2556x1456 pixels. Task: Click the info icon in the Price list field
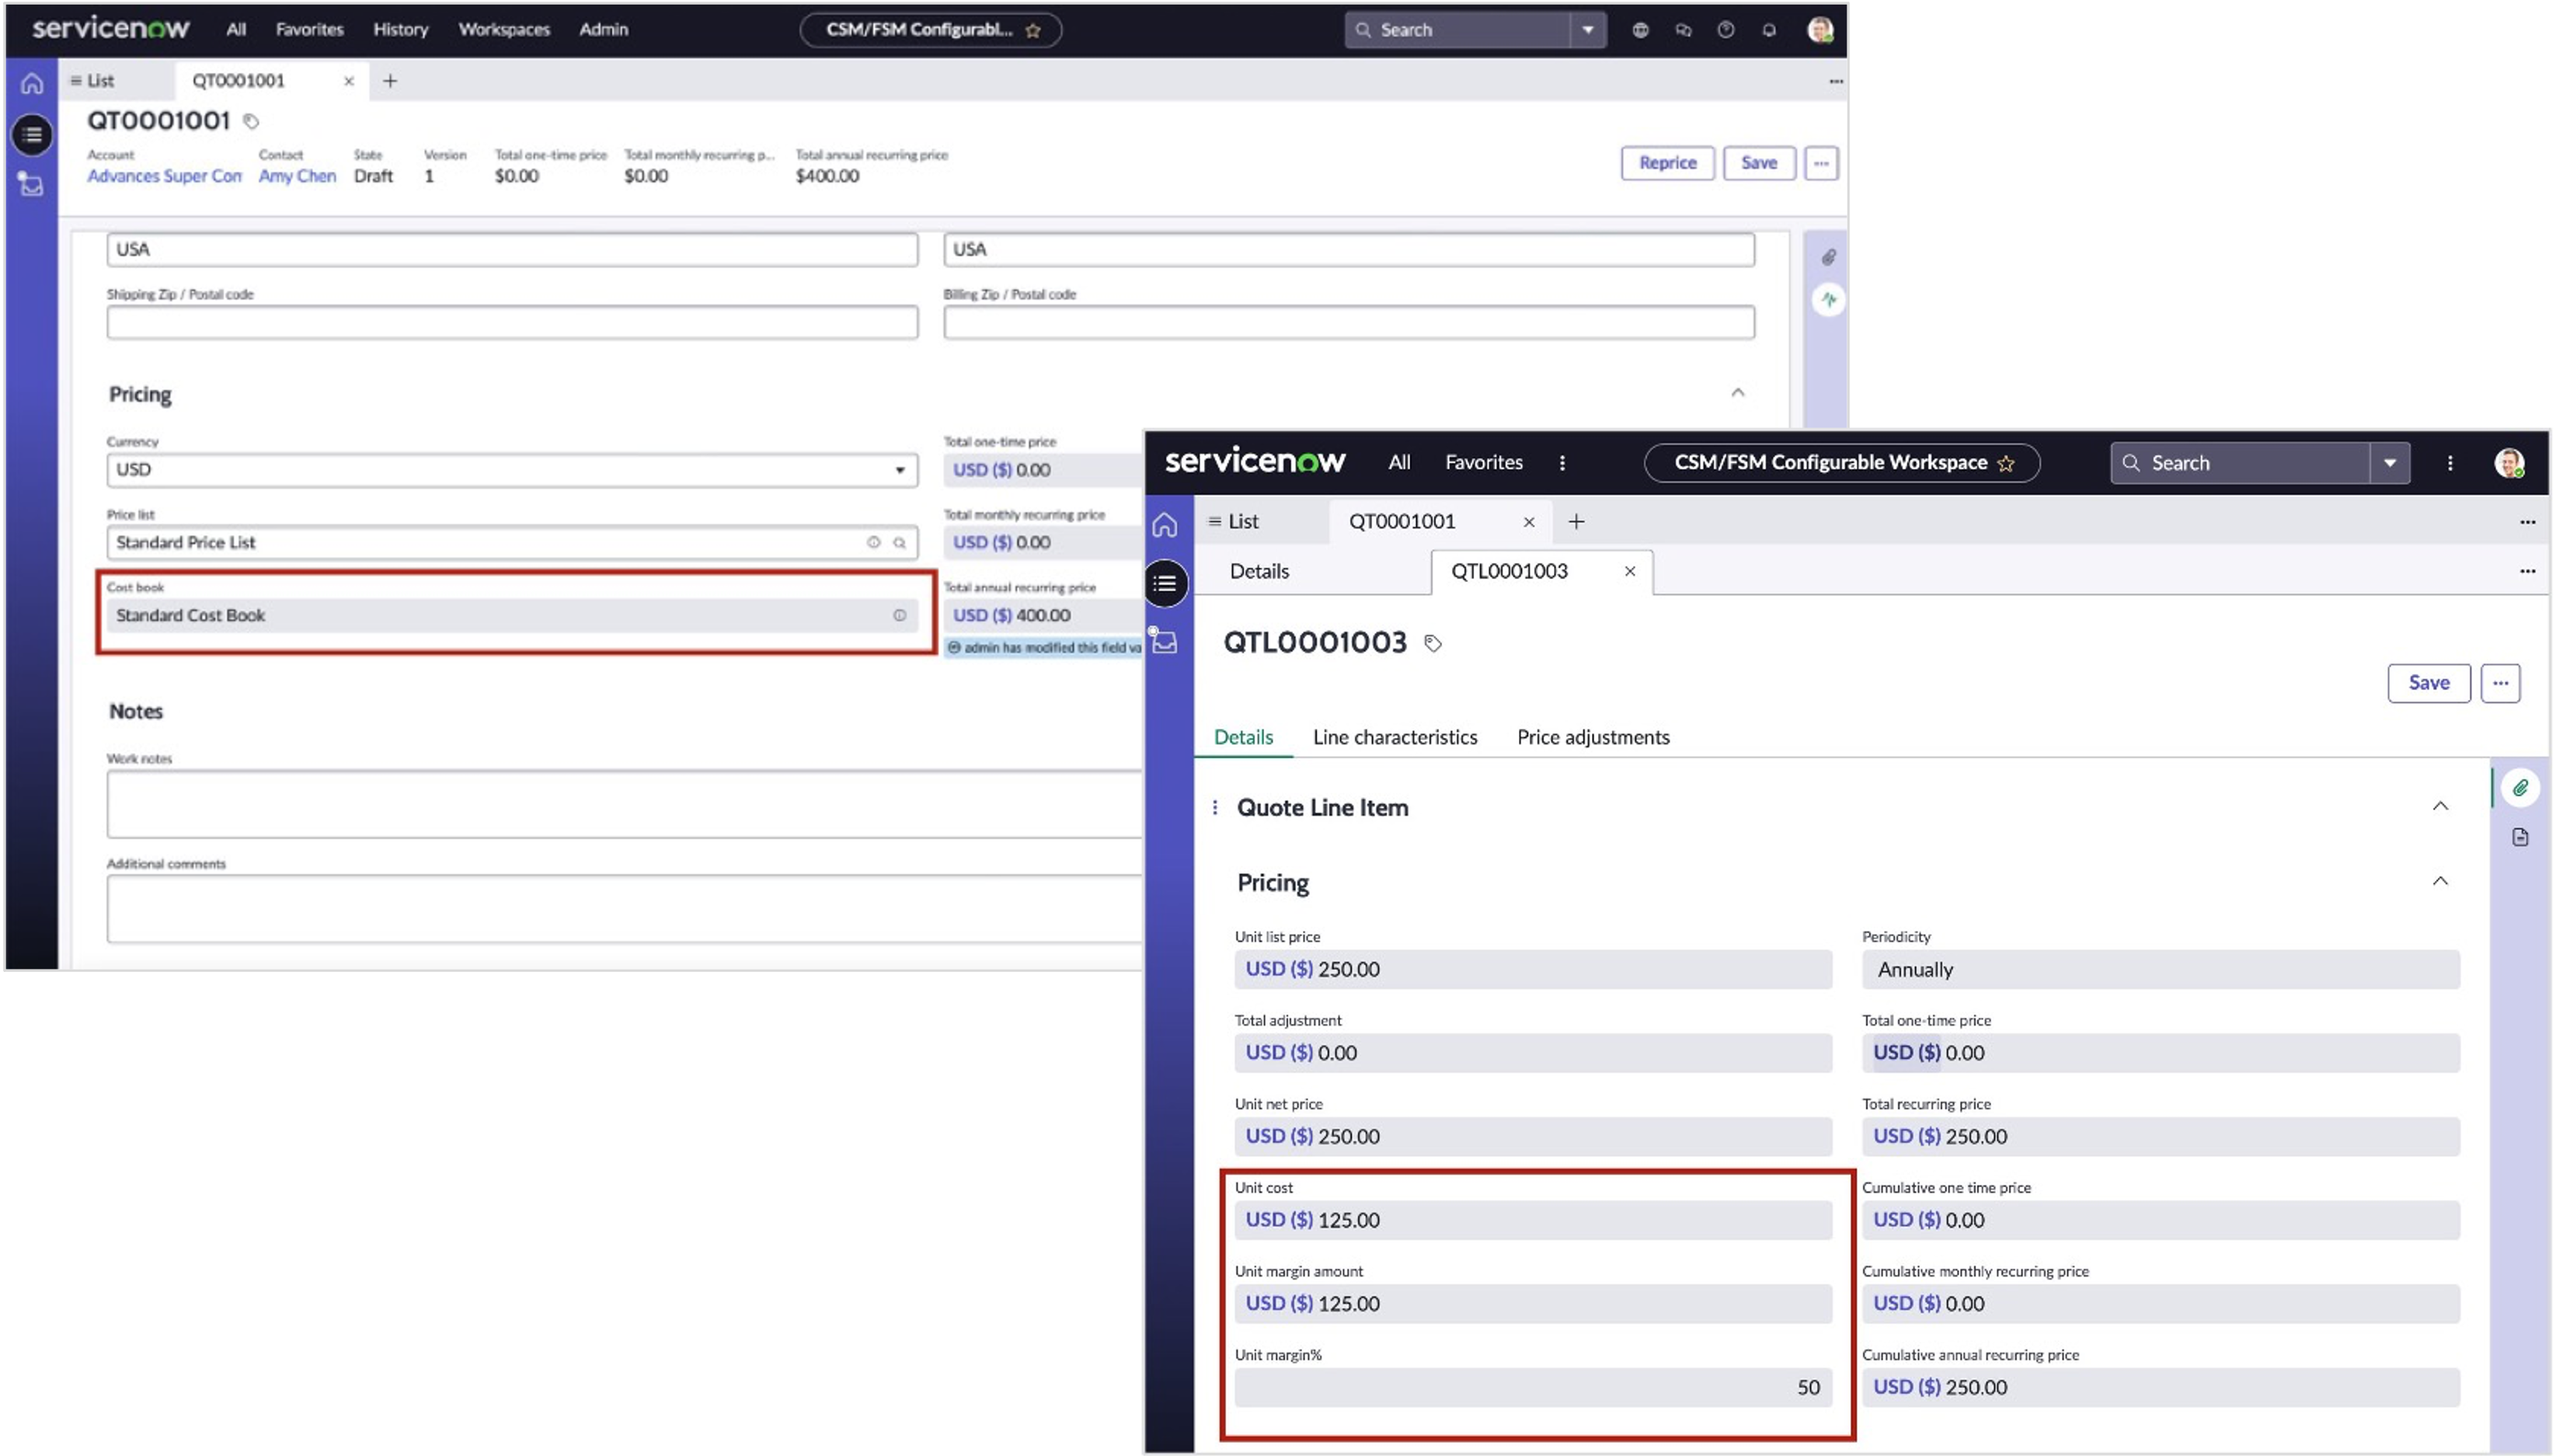pyautogui.click(x=874, y=542)
